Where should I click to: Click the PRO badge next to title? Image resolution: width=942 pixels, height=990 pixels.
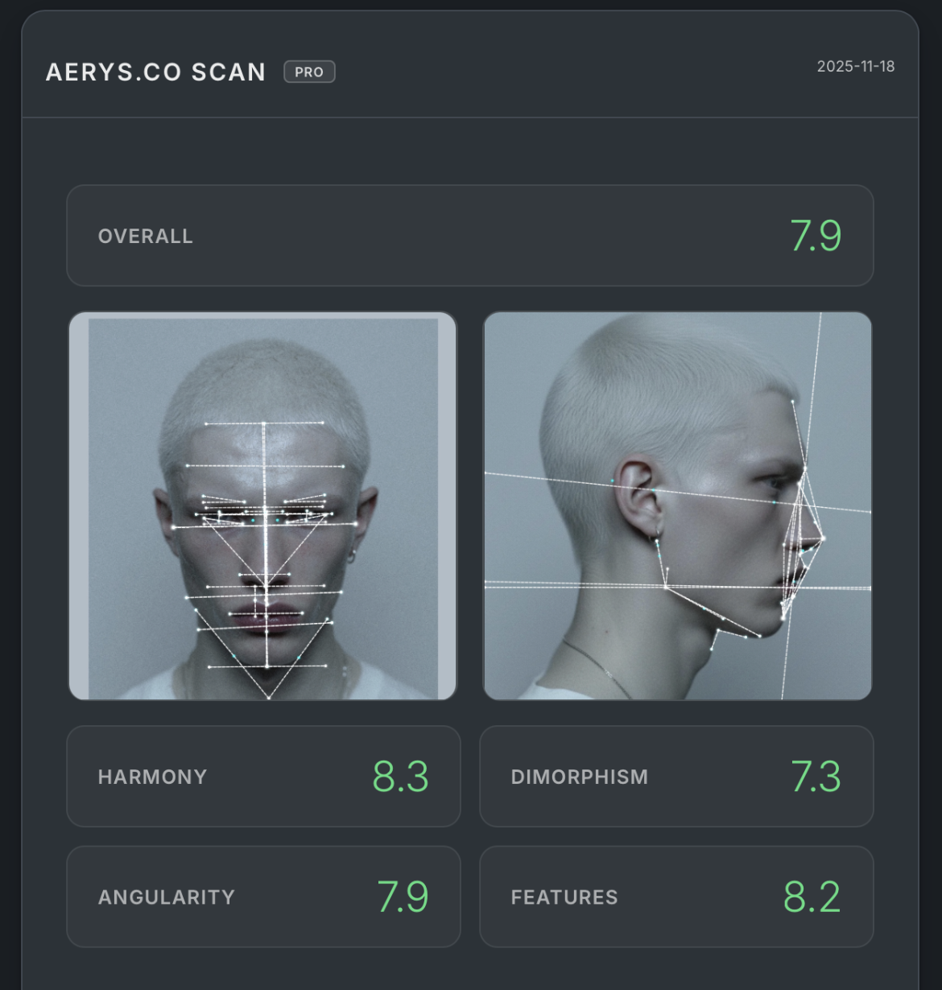point(309,72)
